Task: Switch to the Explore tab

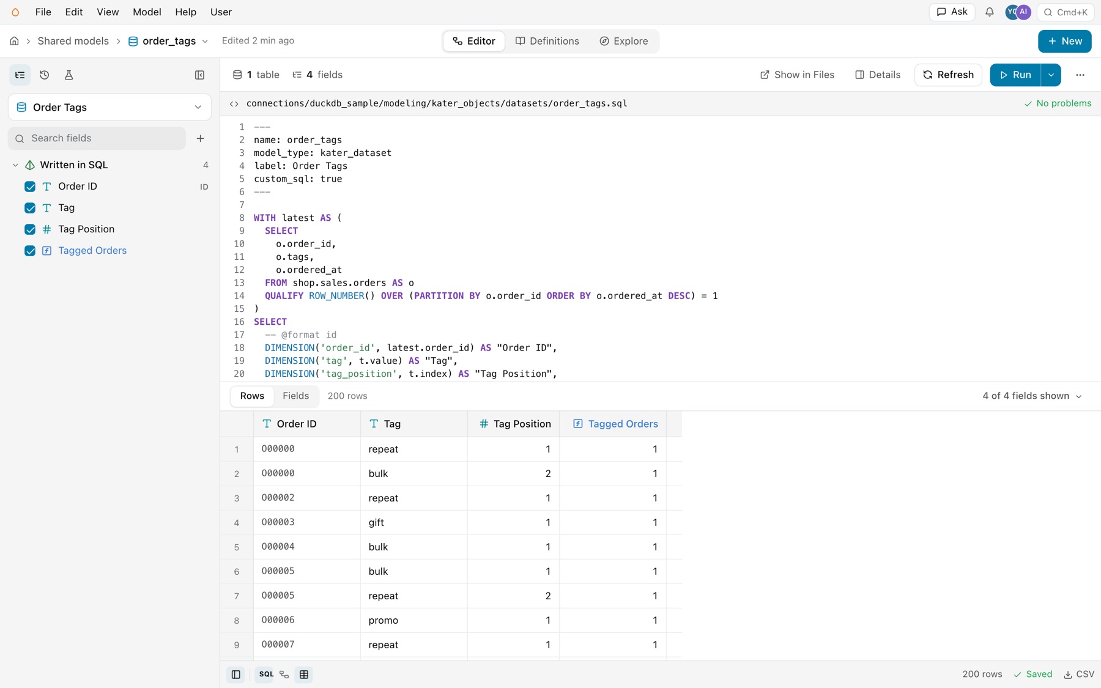Action: click(x=624, y=42)
